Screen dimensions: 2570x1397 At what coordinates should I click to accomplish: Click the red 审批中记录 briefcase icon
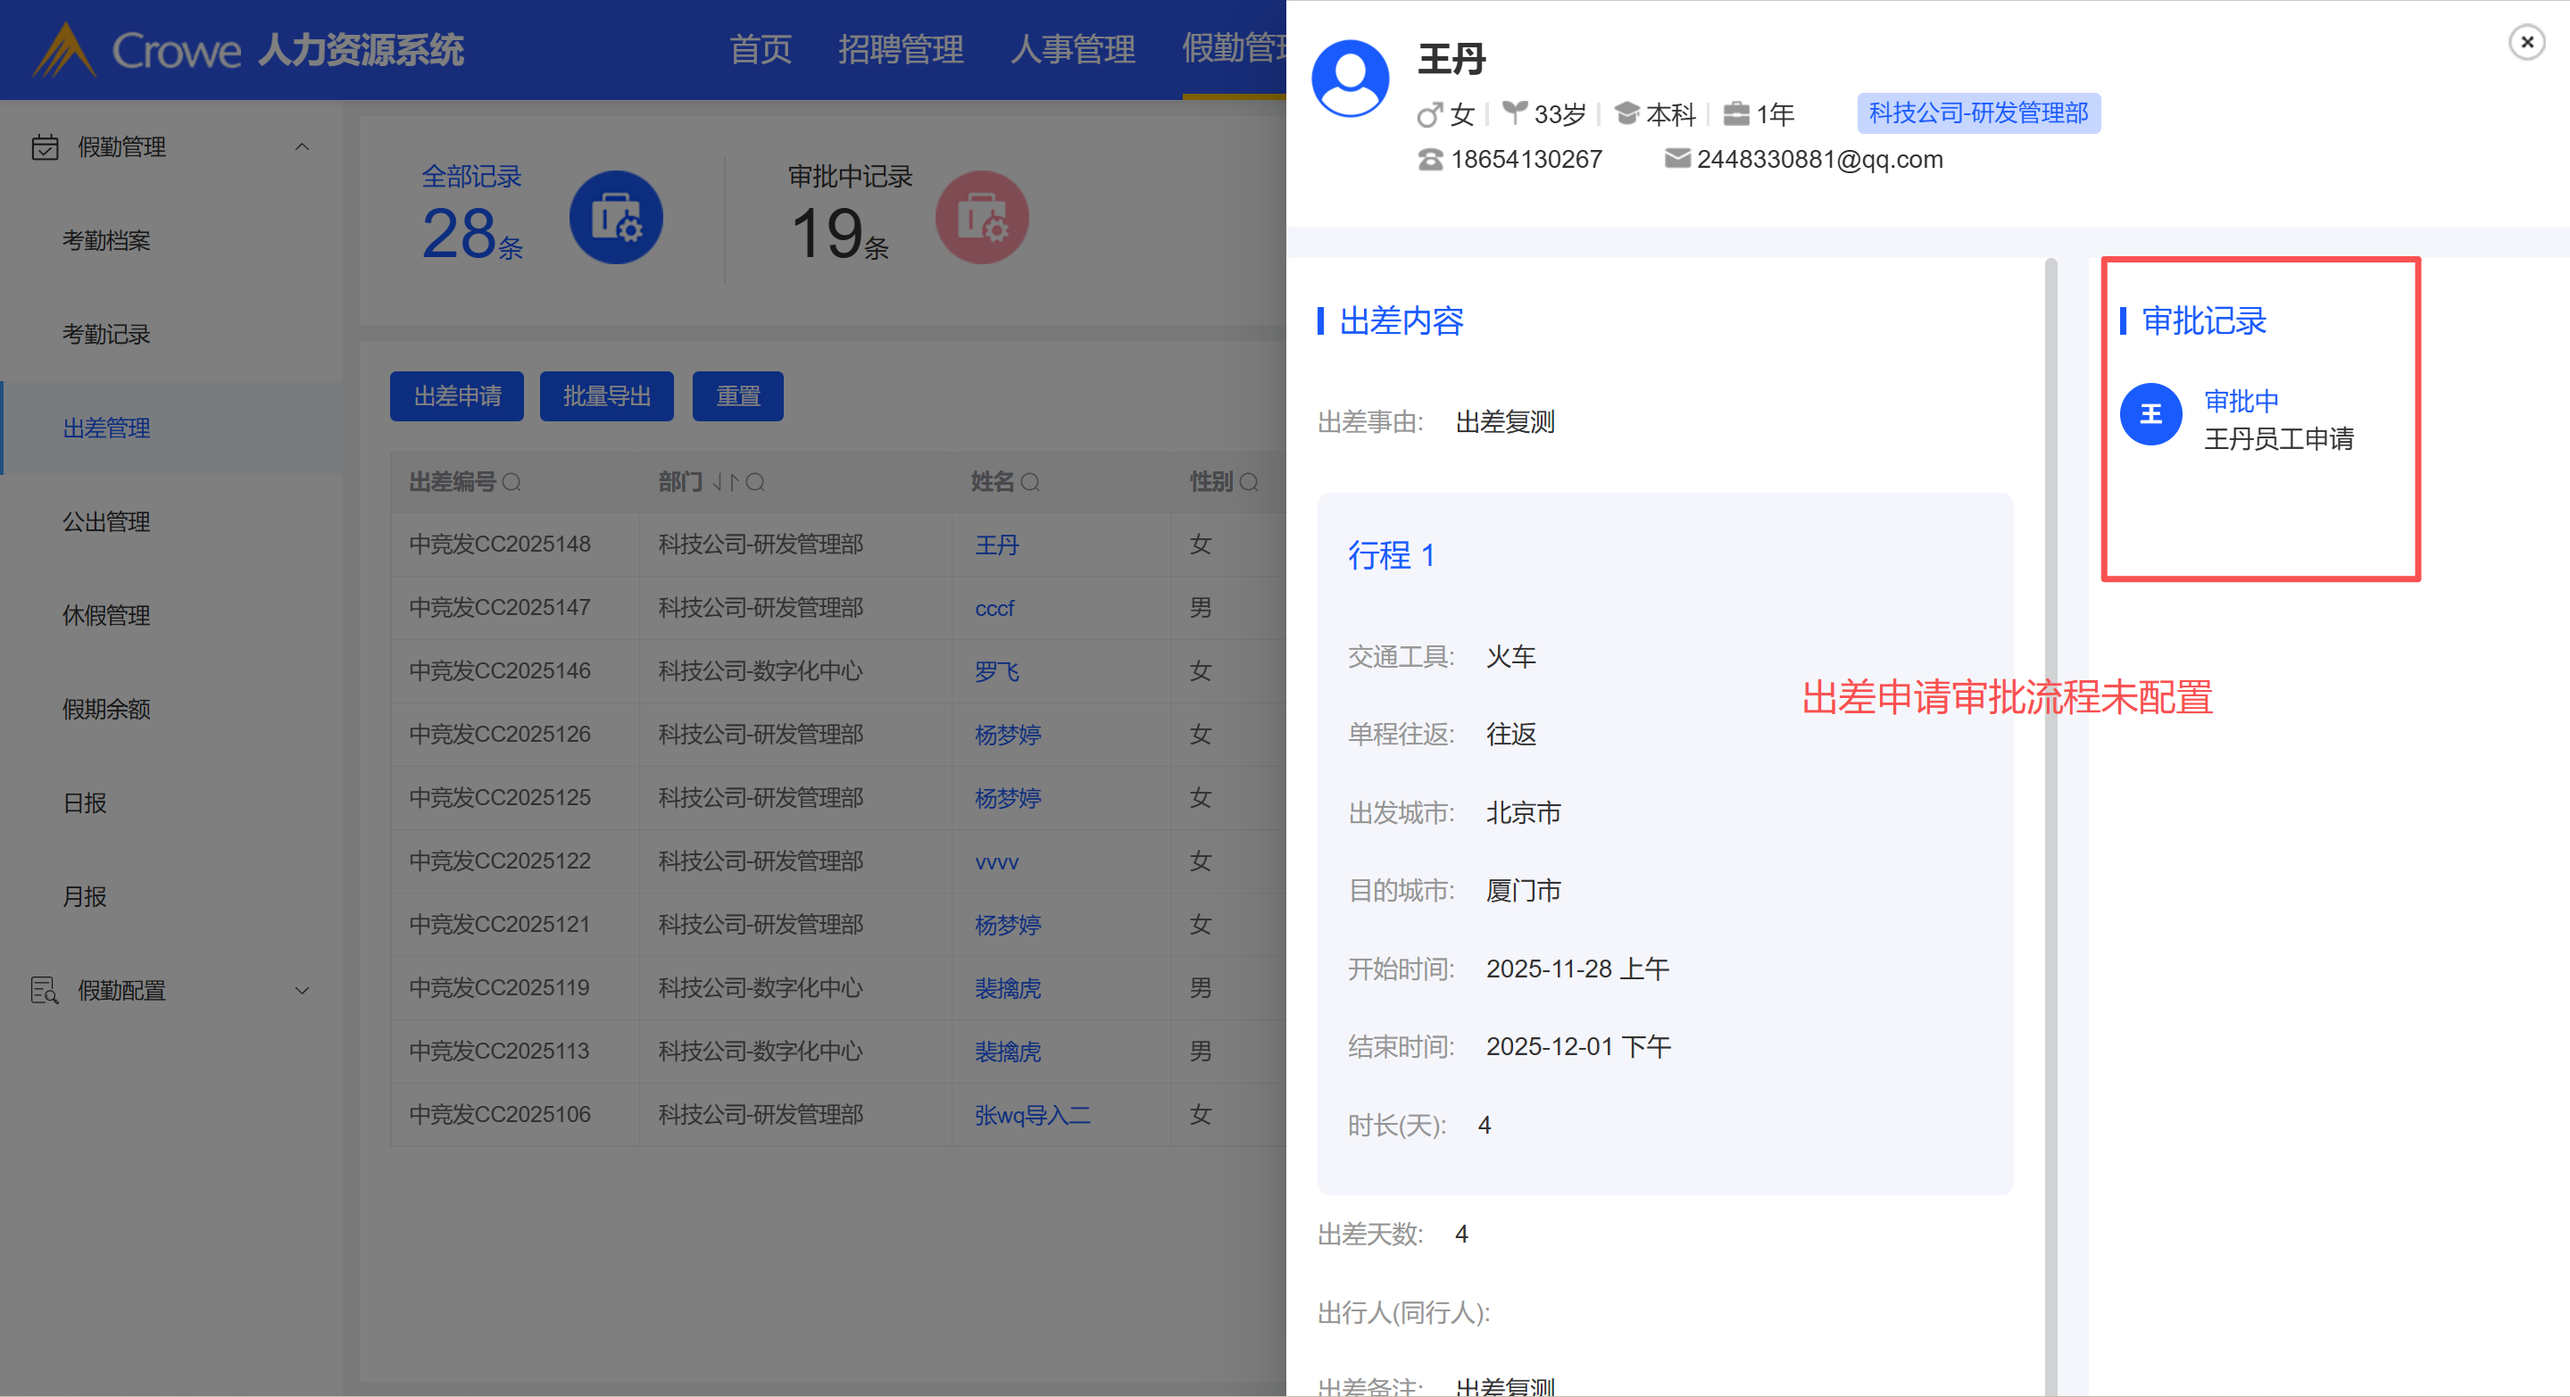[x=982, y=218]
